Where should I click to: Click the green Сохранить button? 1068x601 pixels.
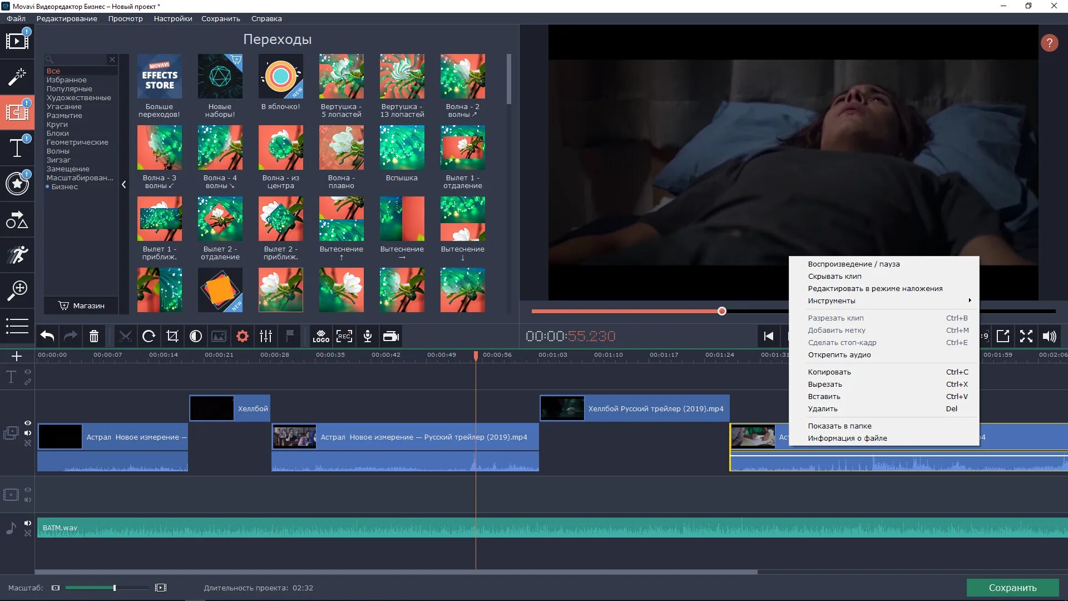[x=1012, y=588]
